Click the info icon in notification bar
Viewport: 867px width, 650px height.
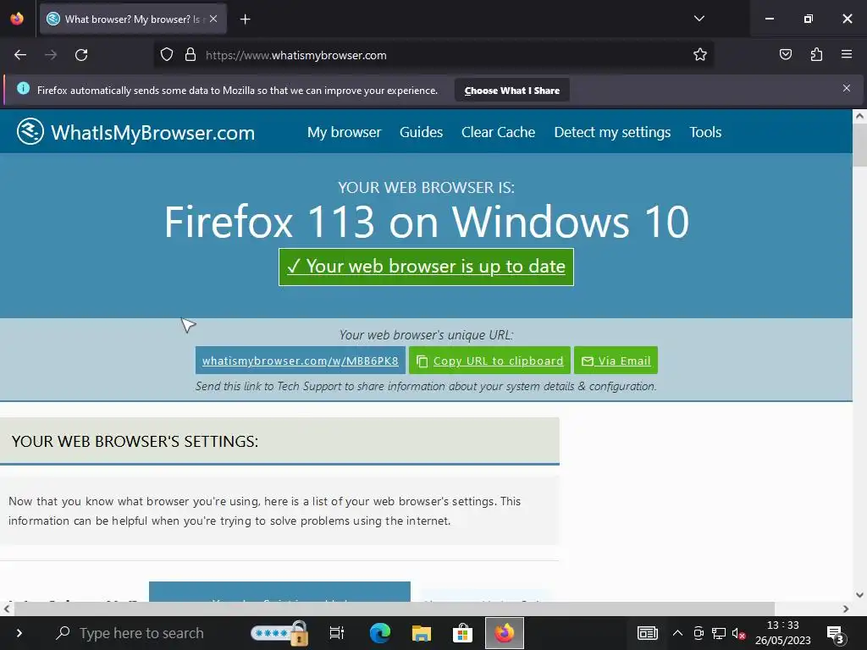(x=23, y=88)
